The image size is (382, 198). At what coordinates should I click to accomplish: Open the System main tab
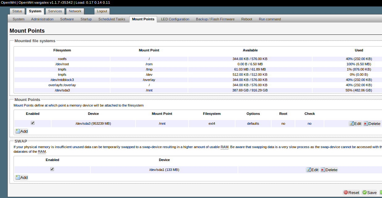(35, 11)
